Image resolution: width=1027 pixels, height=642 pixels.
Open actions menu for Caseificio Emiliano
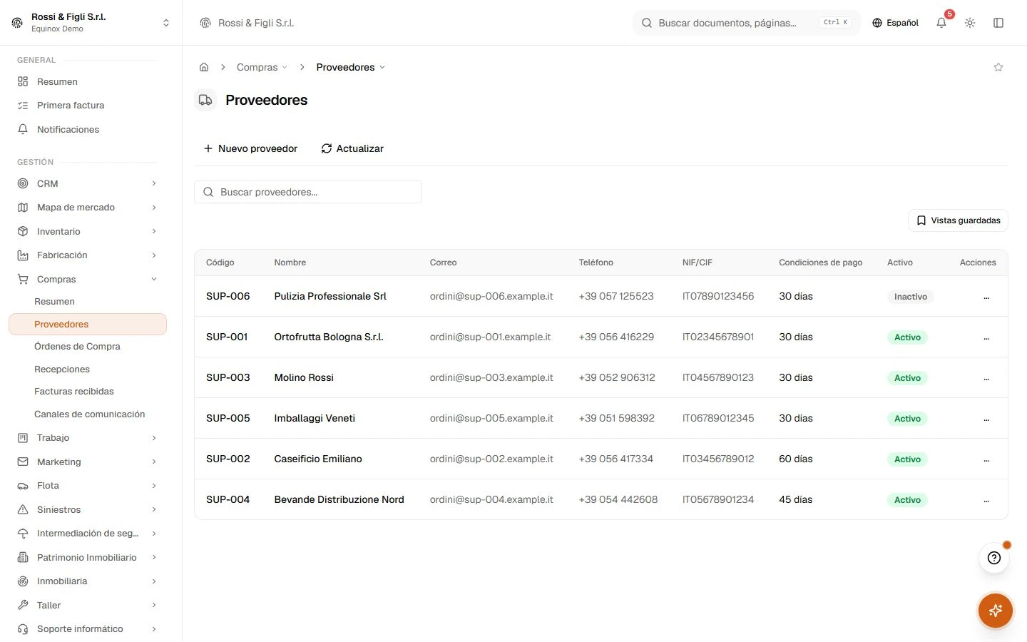coord(986,459)
